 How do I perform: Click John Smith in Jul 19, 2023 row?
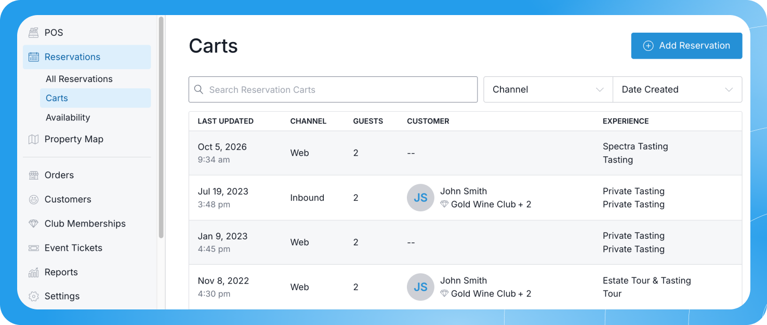(x=464, y=191)
